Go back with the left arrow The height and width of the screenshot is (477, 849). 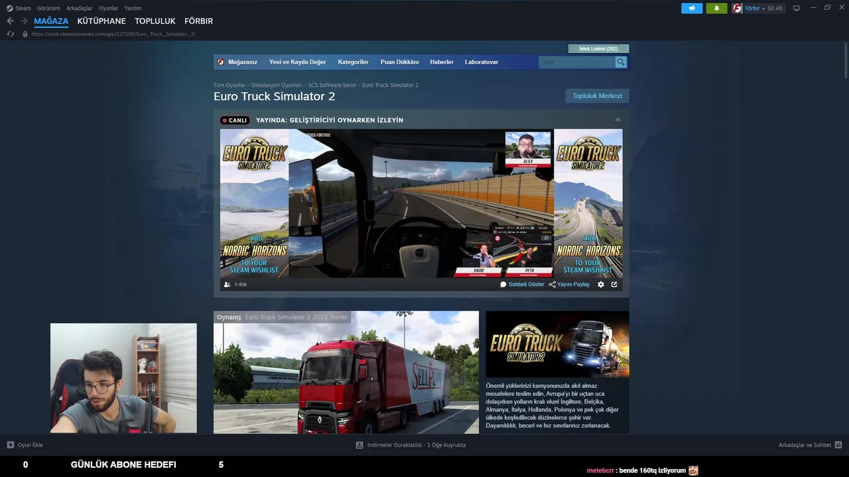[x=10, y=21]
